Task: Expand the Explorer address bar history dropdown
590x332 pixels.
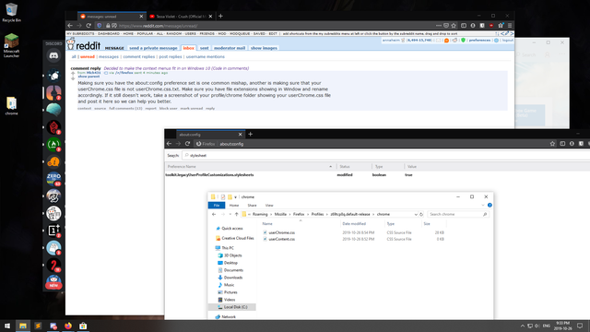Action: tap(416, 214)
